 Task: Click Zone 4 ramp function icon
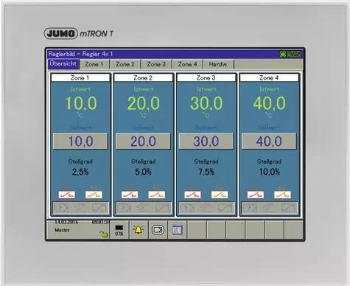click(x=289, y=208)
